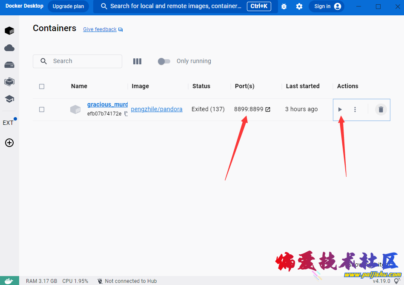Click the magnifier icon in header search
The height and width of the screenshot is (285, 404).
(x=104, y=6)
